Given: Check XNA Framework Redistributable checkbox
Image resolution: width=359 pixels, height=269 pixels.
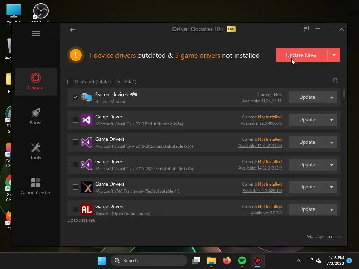Looking at the screenshot, I should click(x=75, y=187).
